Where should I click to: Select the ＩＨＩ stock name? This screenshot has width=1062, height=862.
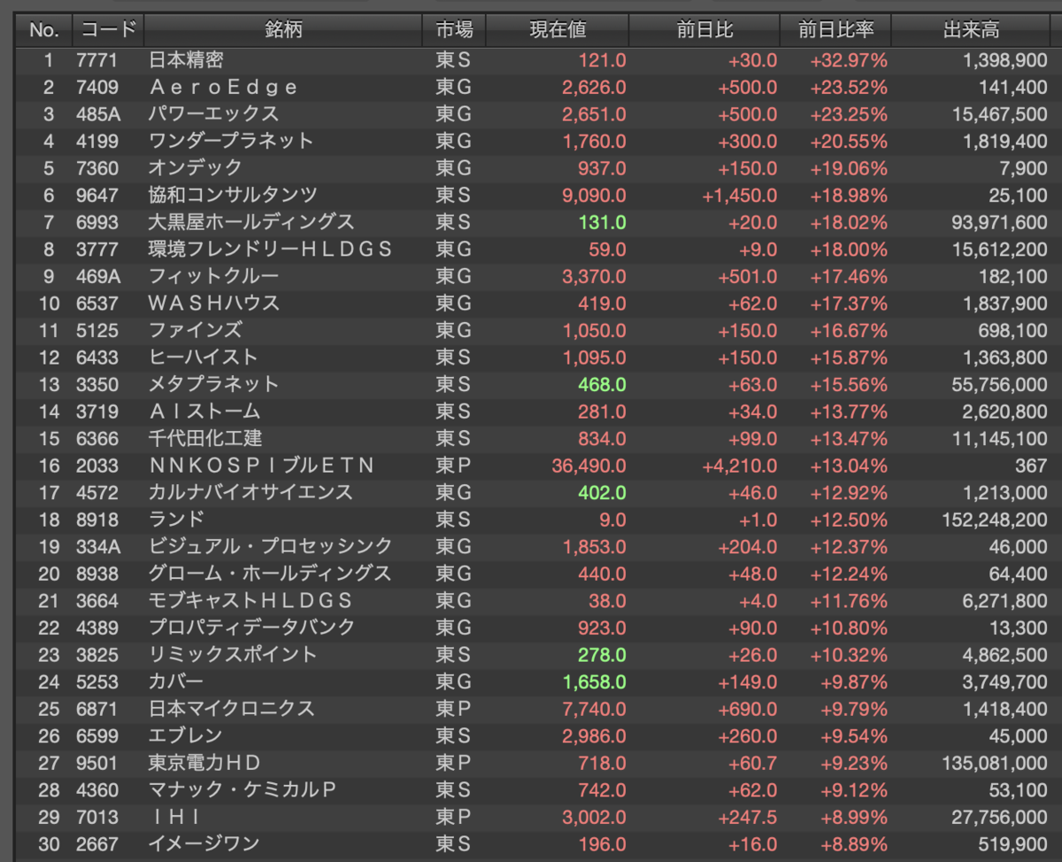[173, 816]
